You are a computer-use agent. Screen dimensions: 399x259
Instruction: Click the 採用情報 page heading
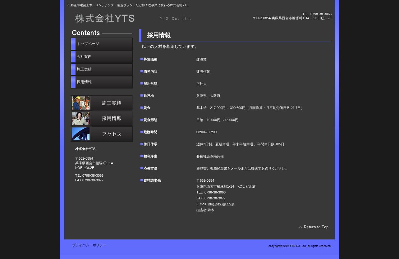pos(159,35)
